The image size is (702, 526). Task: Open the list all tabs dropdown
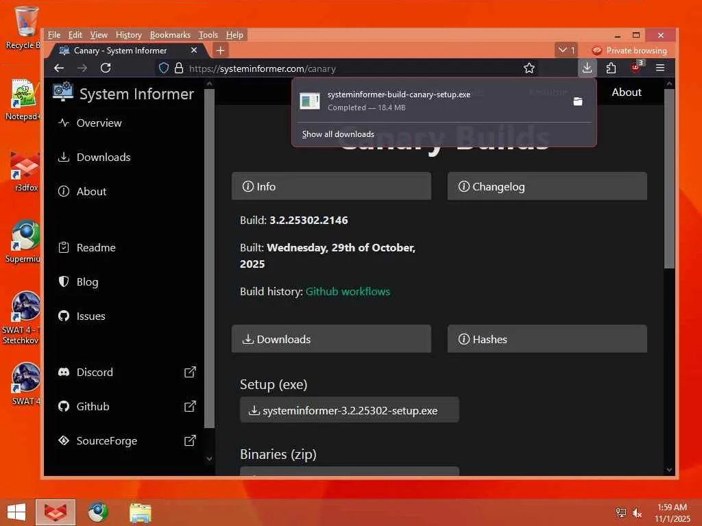(566, 51)
